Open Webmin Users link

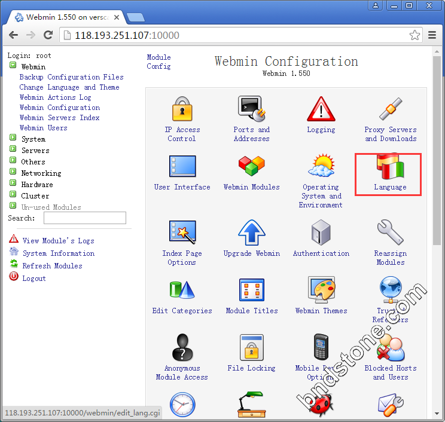click(44, 128)
